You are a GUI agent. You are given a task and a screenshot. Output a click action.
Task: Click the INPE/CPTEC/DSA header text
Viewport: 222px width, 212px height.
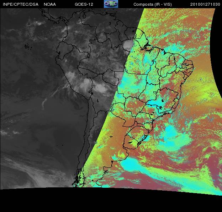pos(21,4)
